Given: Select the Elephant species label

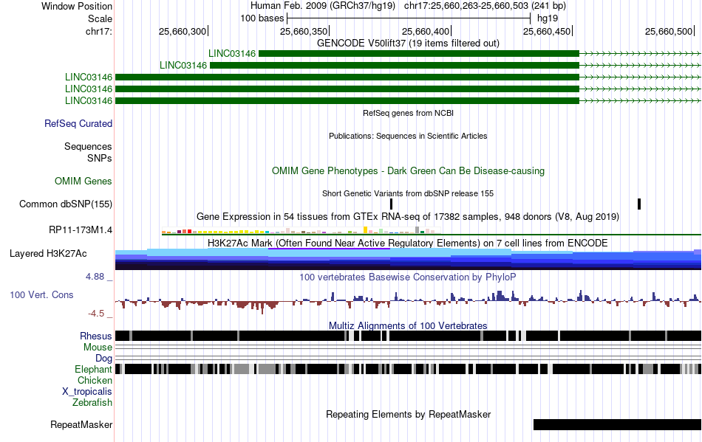Looking at the screenshot, I should pyautogui.click(x=94, y=369).
